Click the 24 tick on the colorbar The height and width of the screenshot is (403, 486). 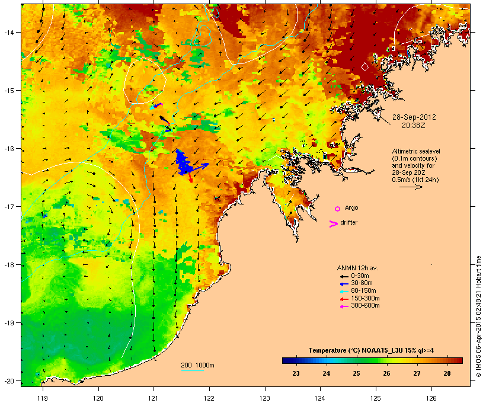(327, 373)
